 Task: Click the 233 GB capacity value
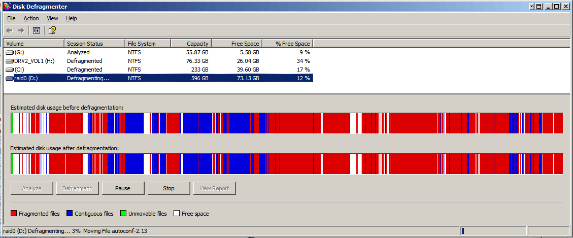tap(200, 70)
